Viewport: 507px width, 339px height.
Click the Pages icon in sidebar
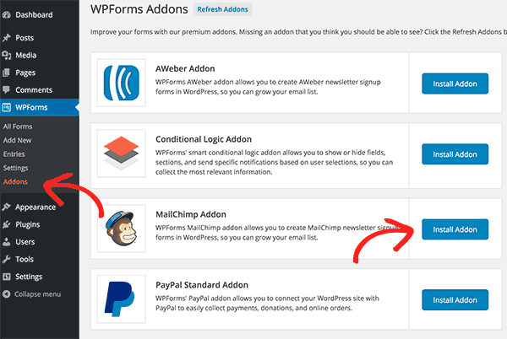(x=7, y=73)
